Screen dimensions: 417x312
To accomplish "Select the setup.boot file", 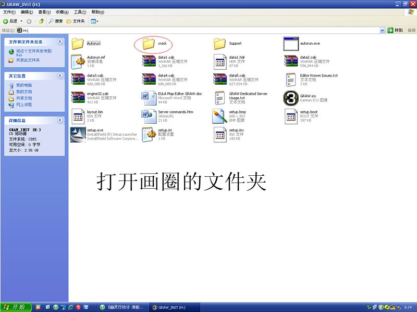I will (x=301, y=116).
